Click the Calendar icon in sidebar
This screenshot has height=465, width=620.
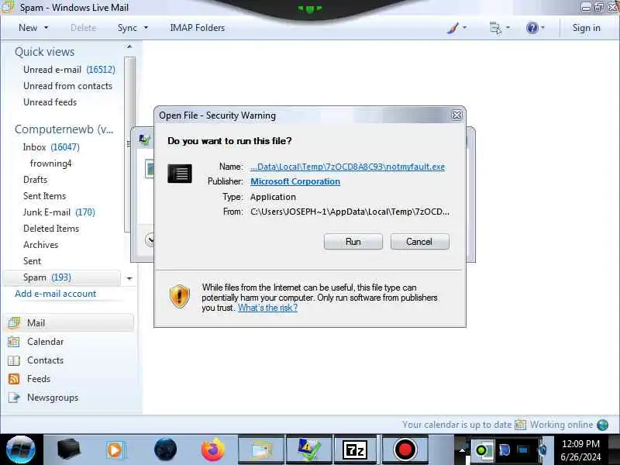point(14,342)
